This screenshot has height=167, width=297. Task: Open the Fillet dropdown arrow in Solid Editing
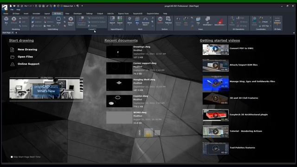coord(54,26)
